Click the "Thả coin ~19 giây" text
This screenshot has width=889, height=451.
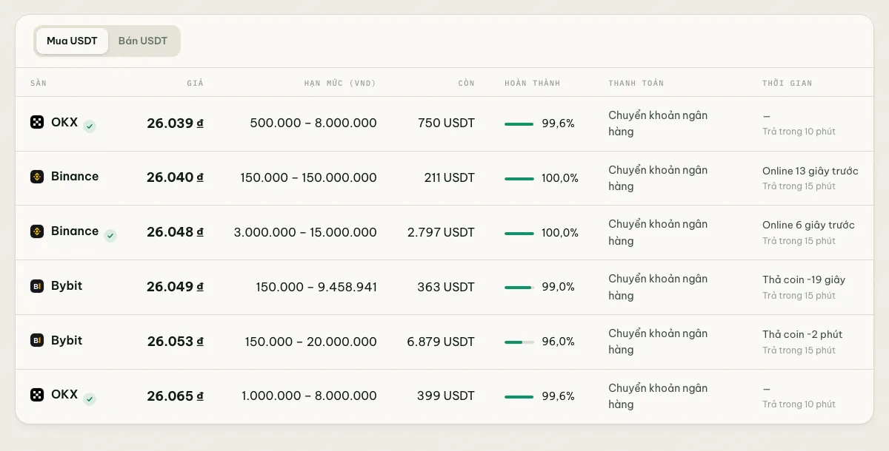pos(804,280)
